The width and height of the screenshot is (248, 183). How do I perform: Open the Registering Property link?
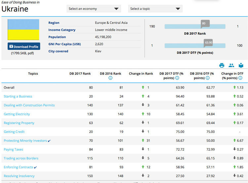19,123
